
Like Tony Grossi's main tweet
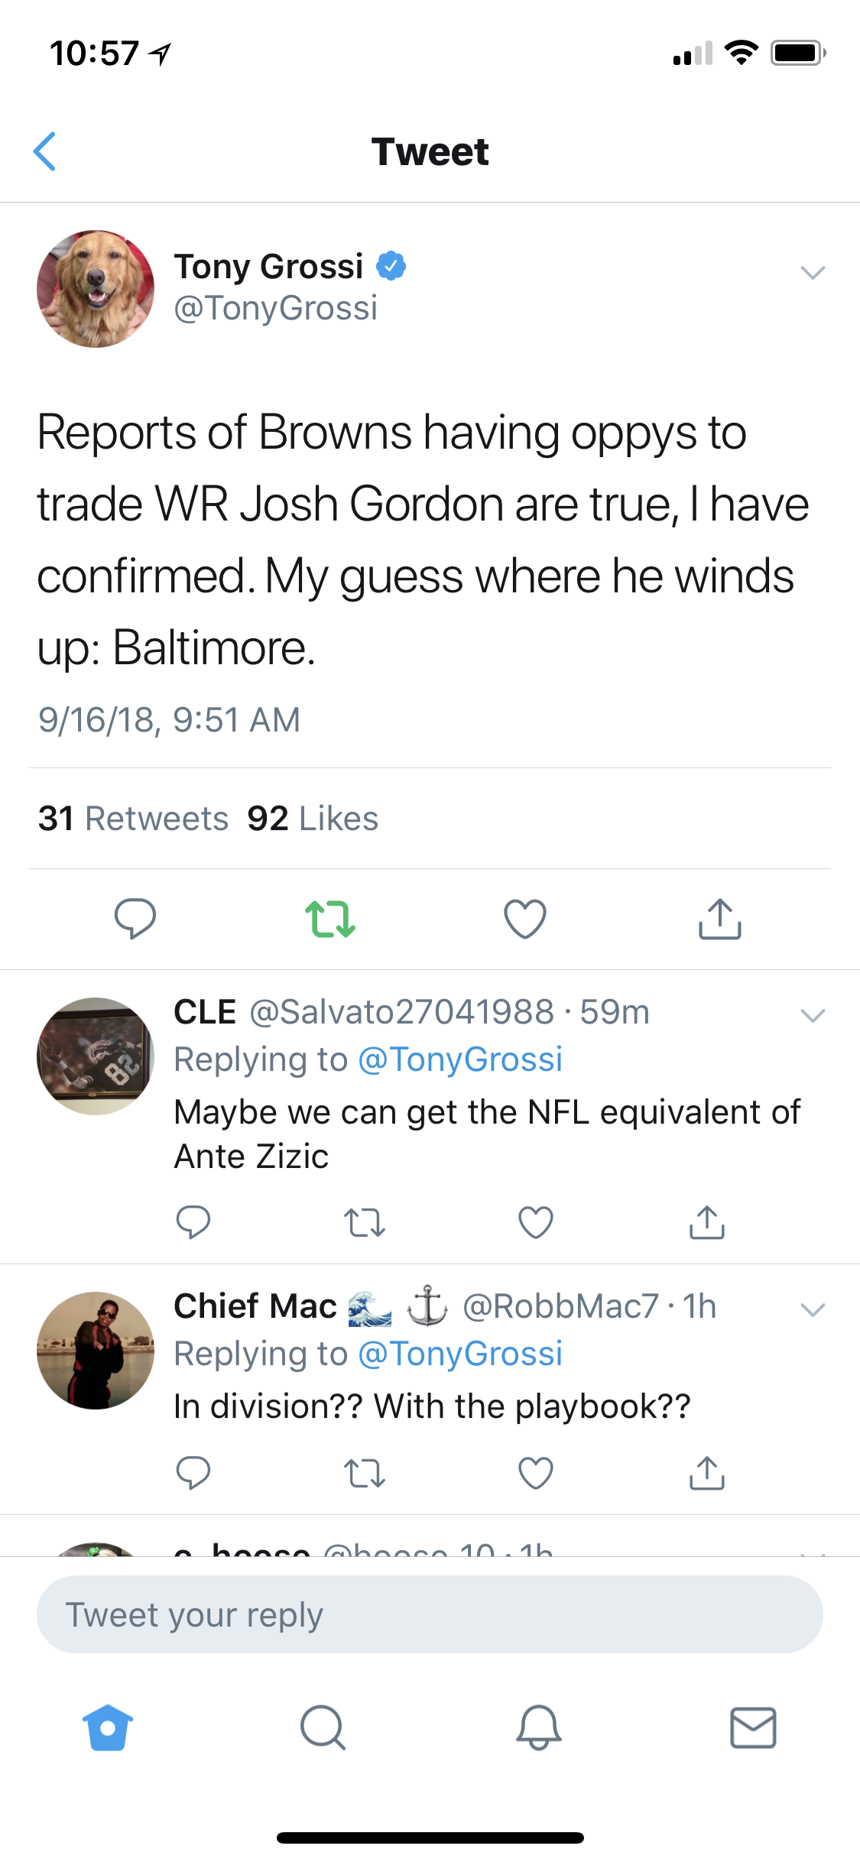pyautogui.click(x=525, y=918)
